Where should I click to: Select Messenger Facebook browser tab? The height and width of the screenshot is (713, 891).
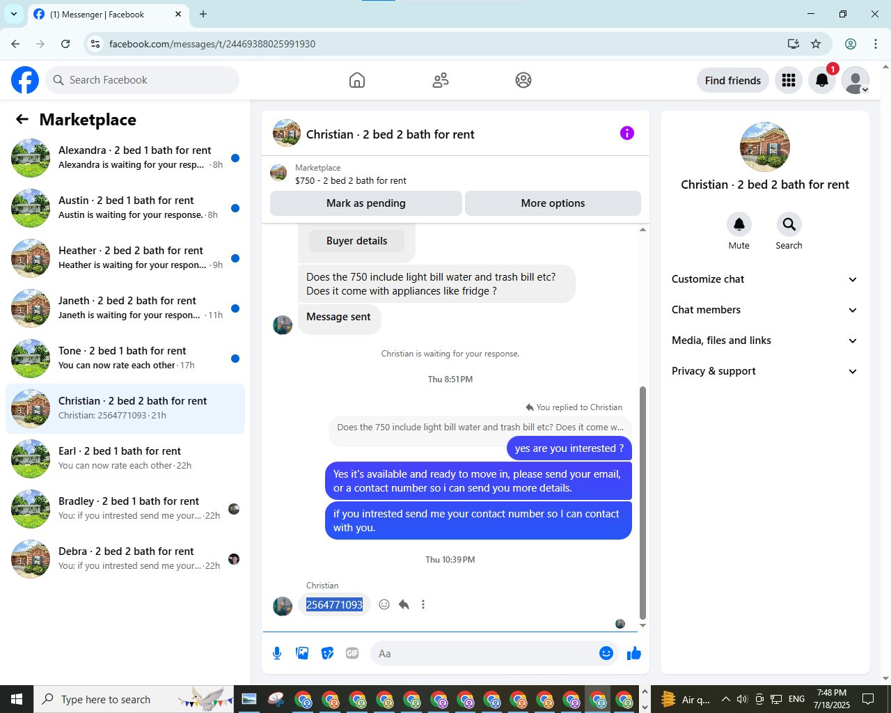pyautogui.click(x=108, y=14)
